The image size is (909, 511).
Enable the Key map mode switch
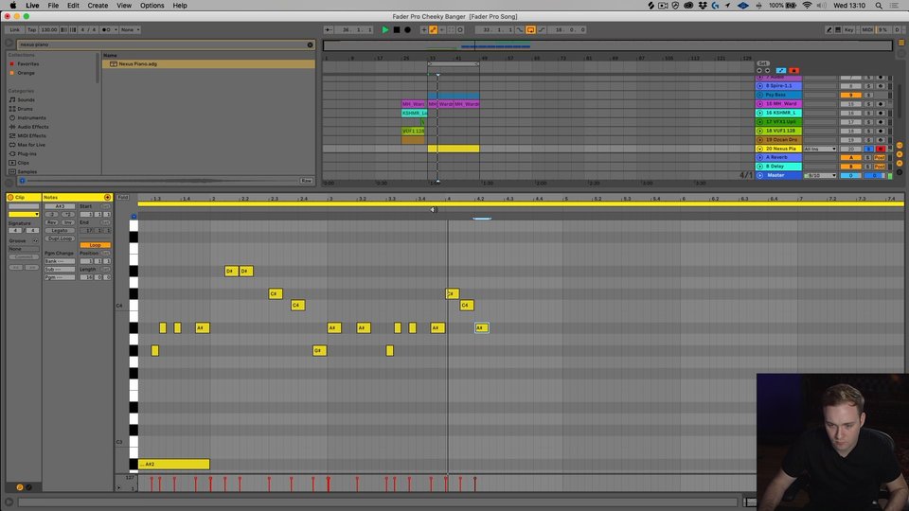(849, 29)
